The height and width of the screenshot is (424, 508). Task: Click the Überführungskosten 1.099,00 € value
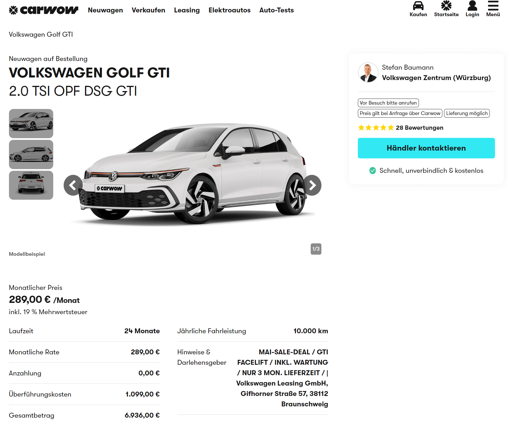(x=143, y=394)
